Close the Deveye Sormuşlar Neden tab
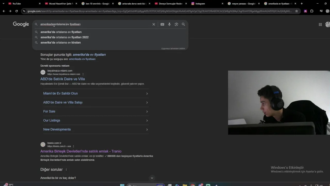Image resolution: width=330 pixels, height=186 pixels. (186, 4)
